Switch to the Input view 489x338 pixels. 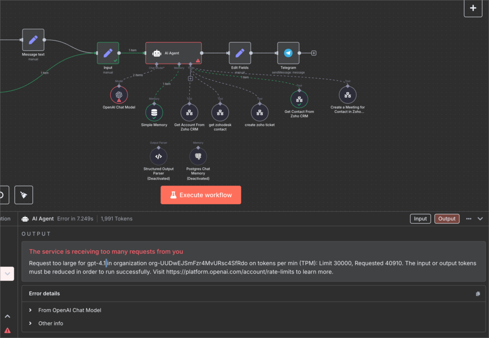(420, 219)
